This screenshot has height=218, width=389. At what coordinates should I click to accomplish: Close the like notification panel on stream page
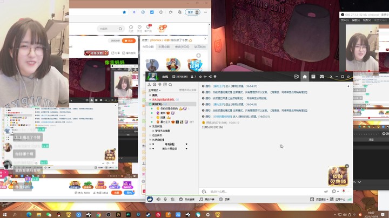(x=205, y=39)
